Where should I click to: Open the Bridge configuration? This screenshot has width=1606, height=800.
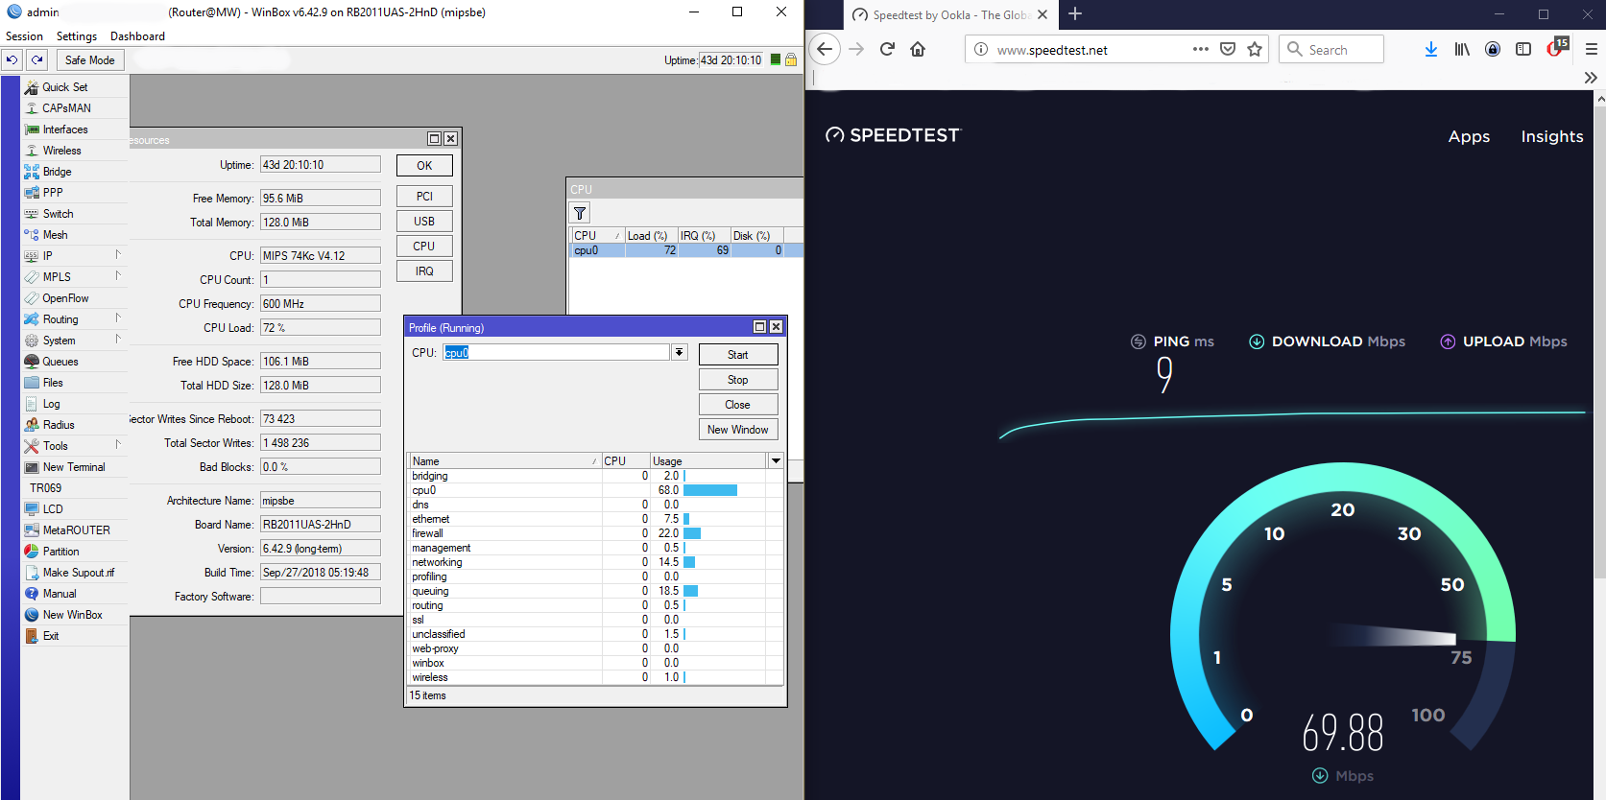[57, 172]
